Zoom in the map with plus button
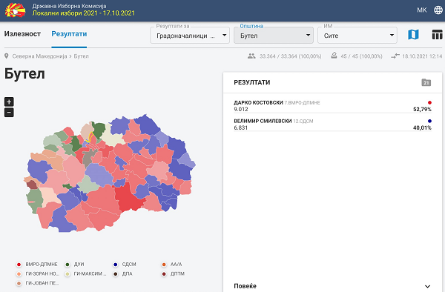This screenshot has height=292, width=445. (9, 102)
